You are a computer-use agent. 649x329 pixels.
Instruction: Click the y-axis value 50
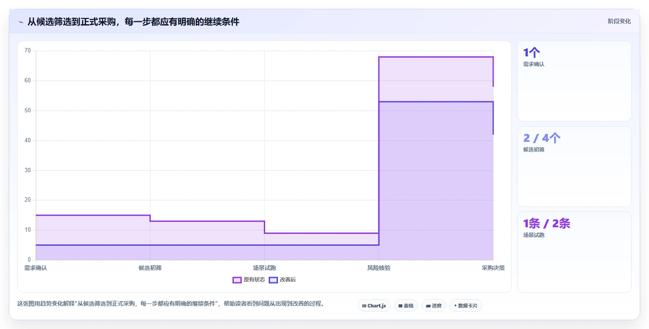click(x=27, y=111)
